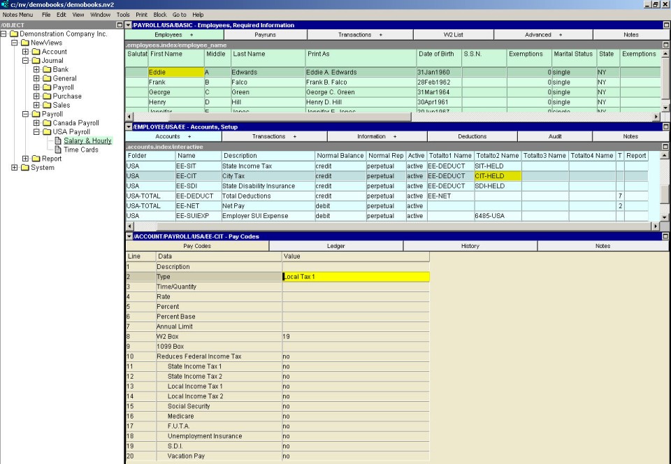Click the down-arrow icon on the ACCOUNT/PAYROLL/USA/EE-CIT panel header
The height and width of the screenshot is (464, 671).
click(128, 236)
